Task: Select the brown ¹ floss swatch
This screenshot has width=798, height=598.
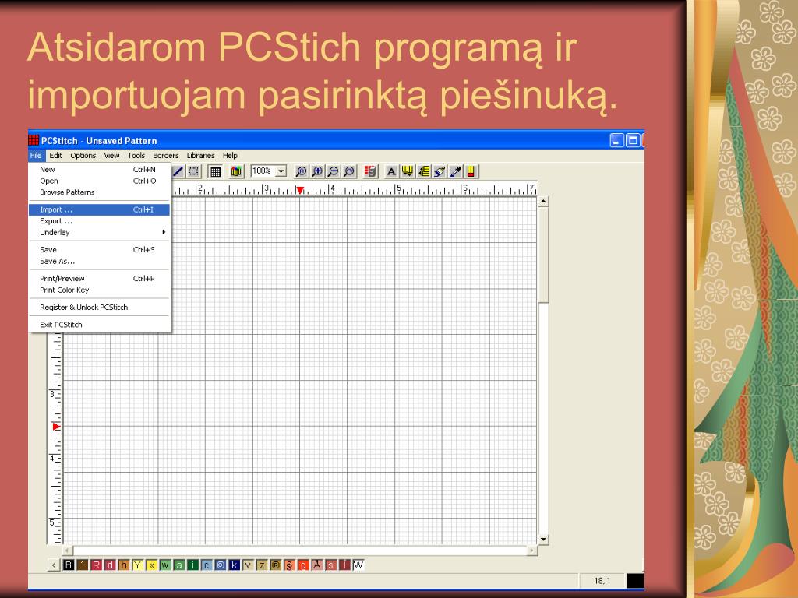Action: coord(82,565)
